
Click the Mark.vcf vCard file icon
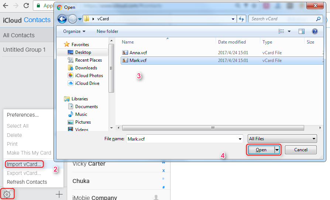(x=125, y=61)
